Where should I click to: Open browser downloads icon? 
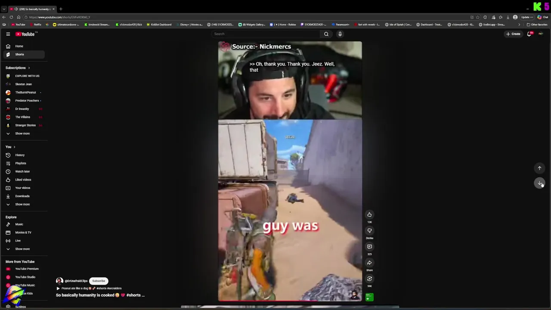click(x=508, y=17)
